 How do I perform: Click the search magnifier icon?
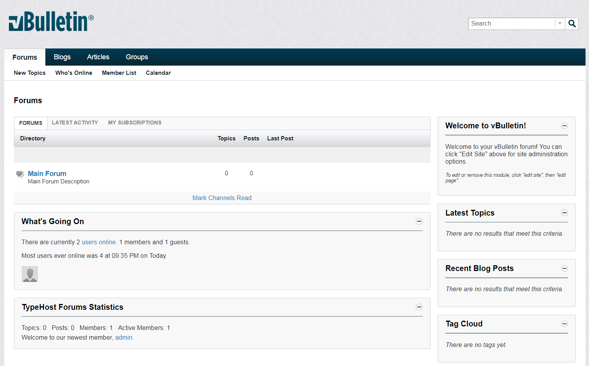pos(572,23)
